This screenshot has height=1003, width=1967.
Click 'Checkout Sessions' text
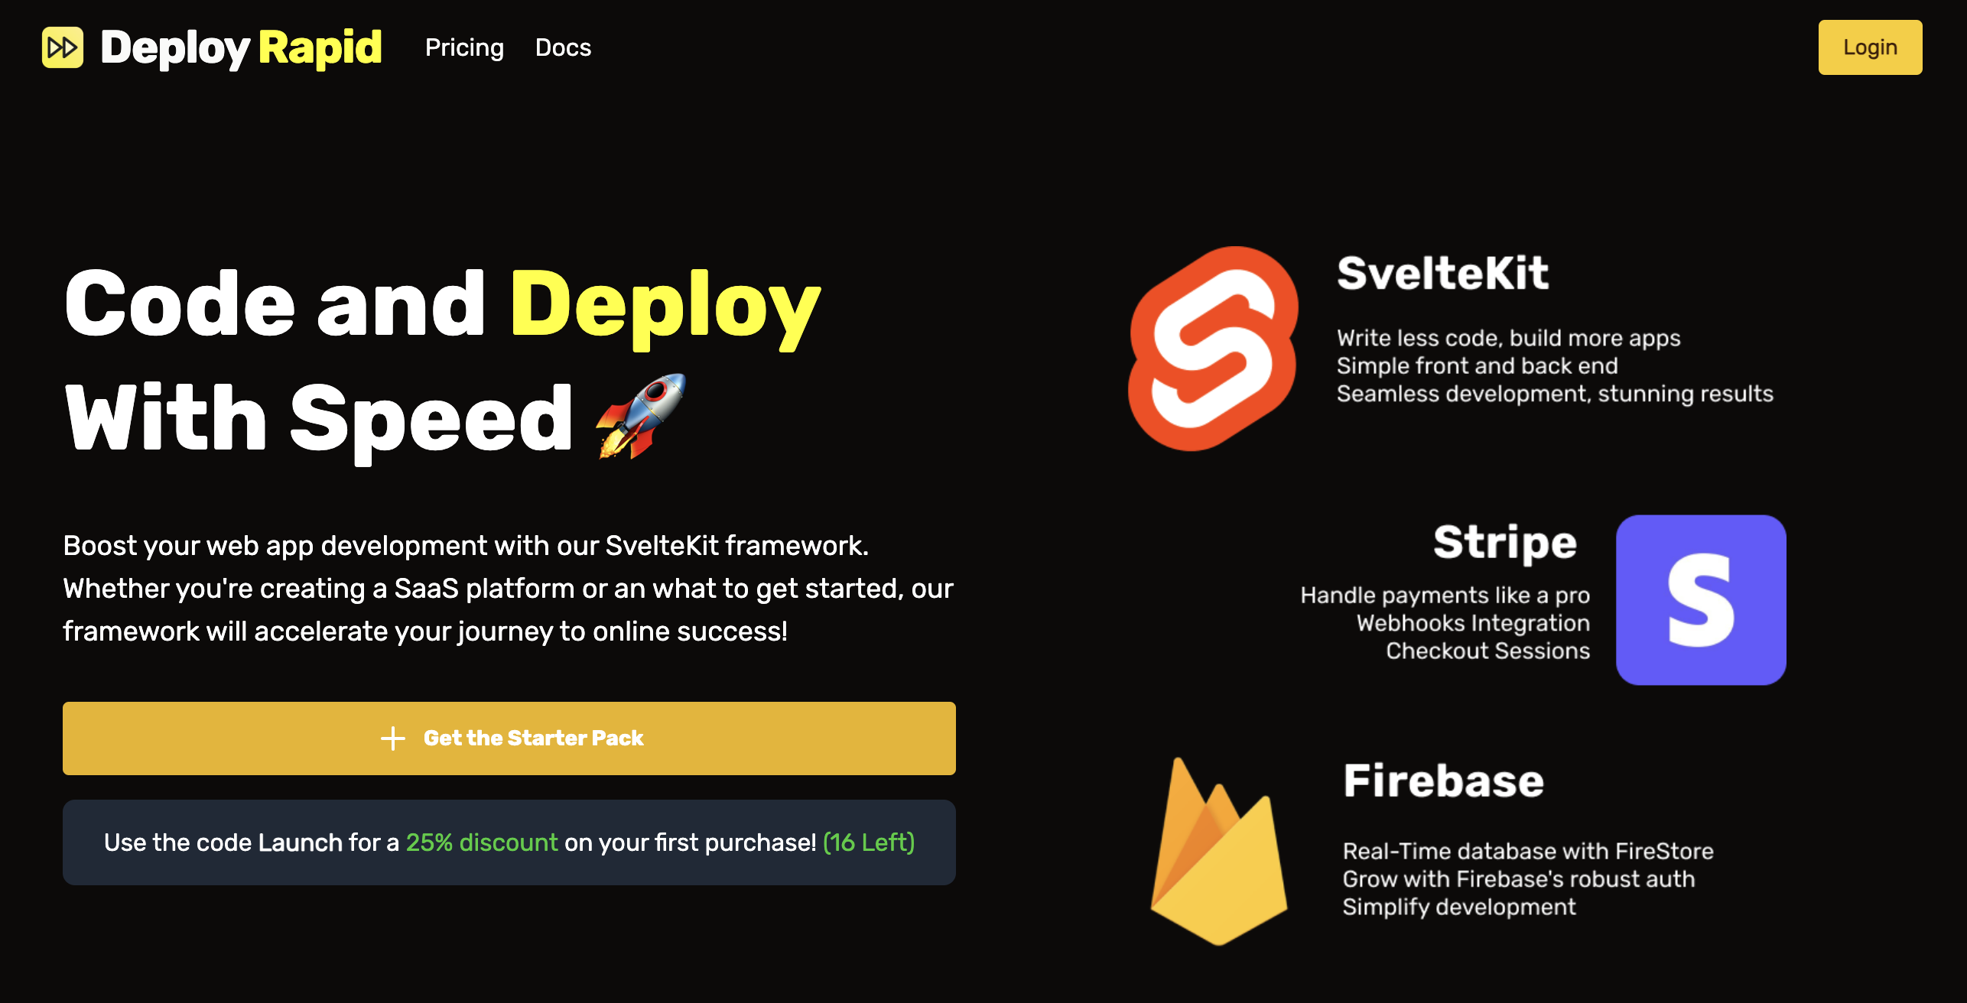click(x=1488, y=651)
